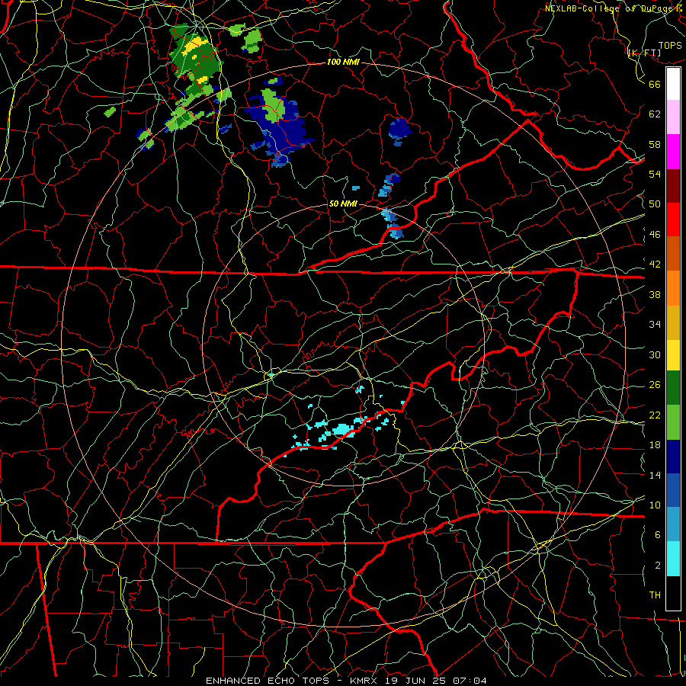Click the legend value 22
686x686 pixels.
click(x=655, y=415)
